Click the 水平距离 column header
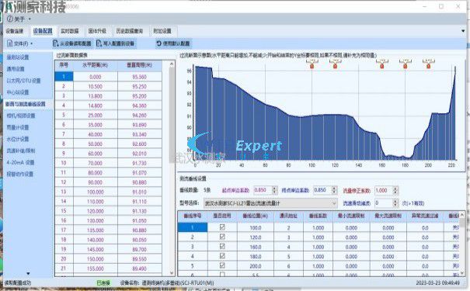Screen dimensions: 470x291 point(96,65)
